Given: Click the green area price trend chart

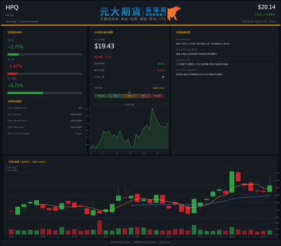Looking at the screenshot, I should tap(129, 128).
